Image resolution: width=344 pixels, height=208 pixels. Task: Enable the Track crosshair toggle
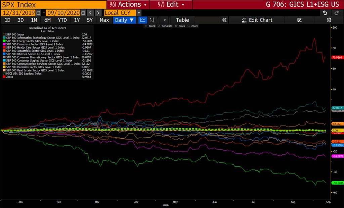click(150, 26)
